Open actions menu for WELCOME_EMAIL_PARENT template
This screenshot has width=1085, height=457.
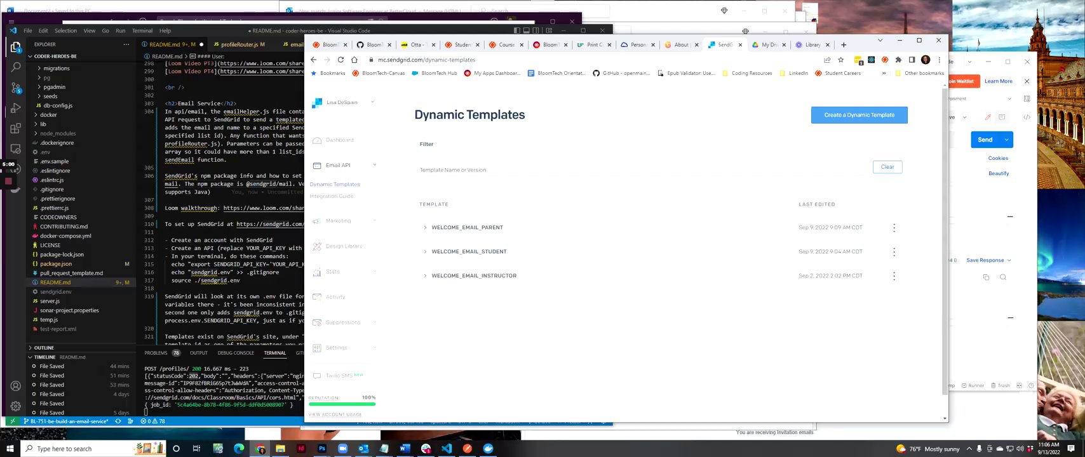pyautogui.click(x=894, y=227)
